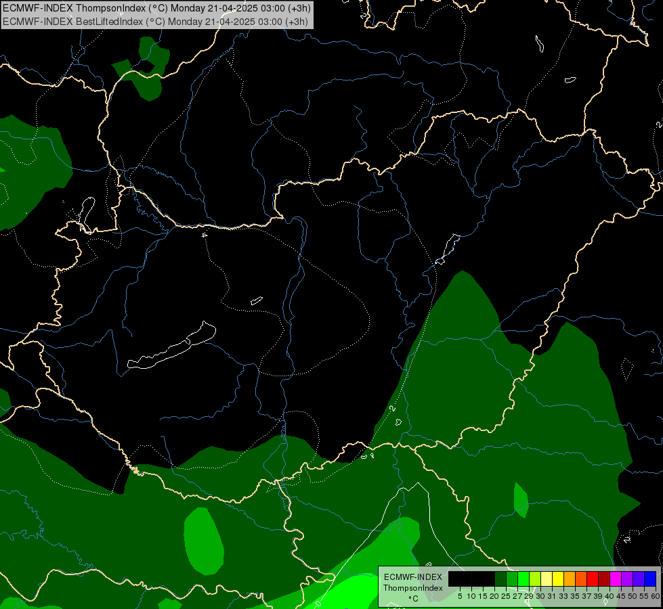Click the dark red 39–40 legend swatch
The height and width of the screenshot is (609, 663).
[604, 579]
